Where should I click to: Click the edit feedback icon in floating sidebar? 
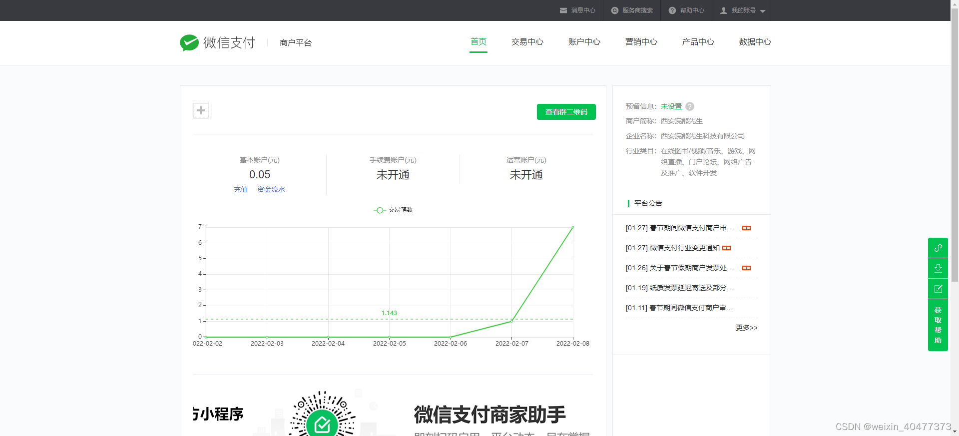(938, 289)
